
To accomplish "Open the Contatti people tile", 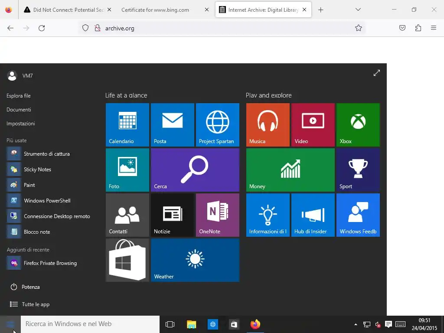I will pyautogui.click(x=127, y=215).
